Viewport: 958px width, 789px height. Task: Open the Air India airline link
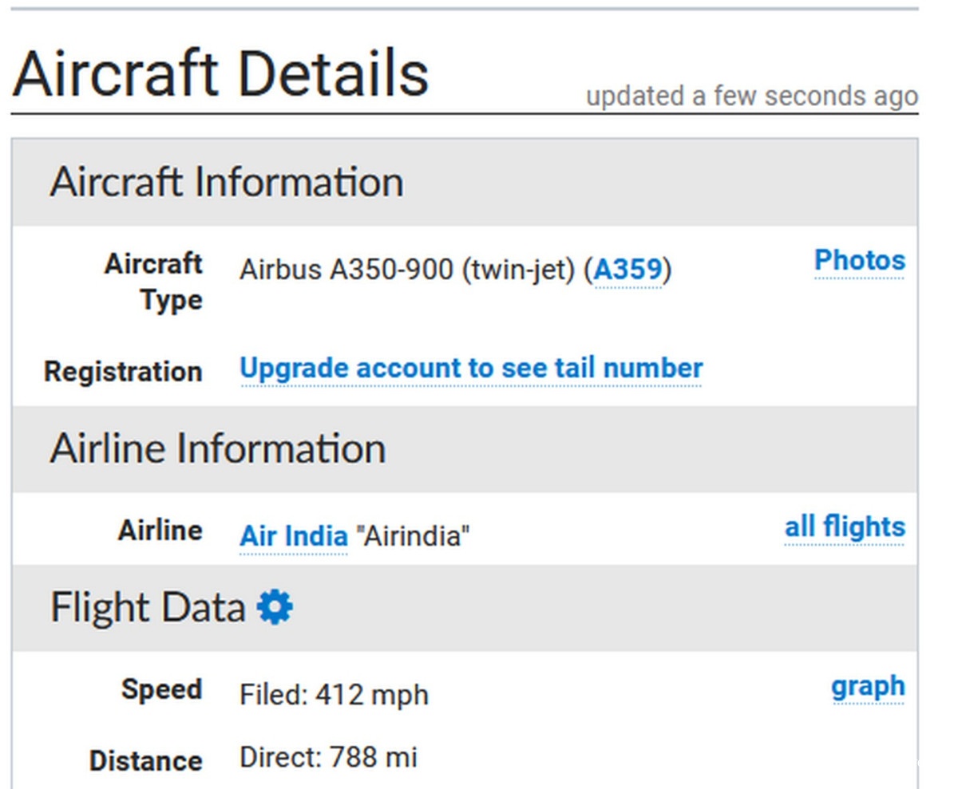tap(294, 535)
